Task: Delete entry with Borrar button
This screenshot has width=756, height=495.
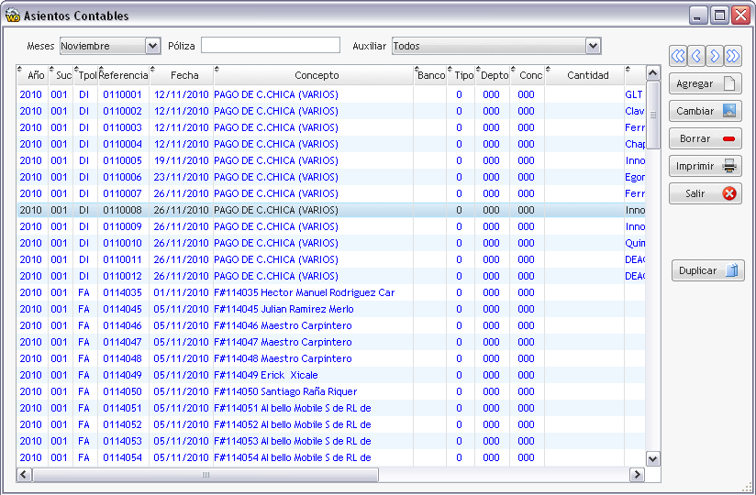Action: (x=706, y=138)
